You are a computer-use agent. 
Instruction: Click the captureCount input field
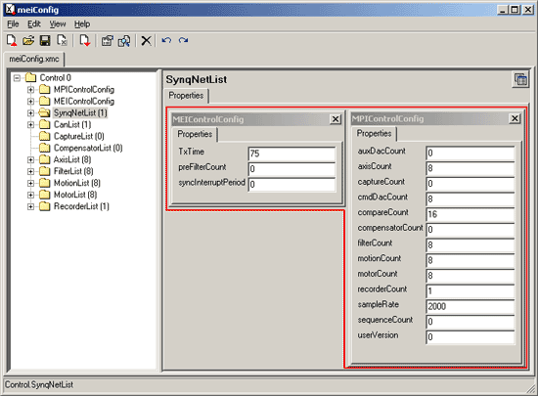pos(471,184)
